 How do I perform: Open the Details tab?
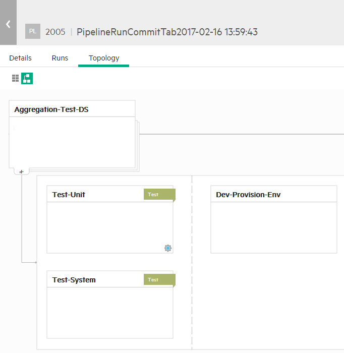[20, 58]
